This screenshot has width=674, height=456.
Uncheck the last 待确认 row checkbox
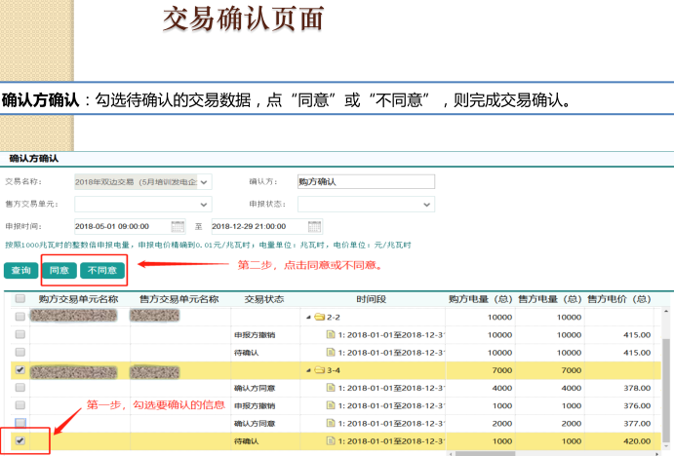click(20, 441)
